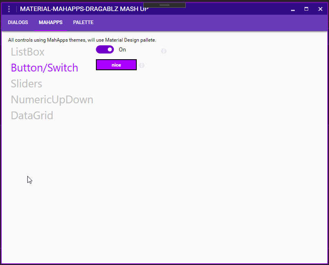329x265 pixels.
Task: Open the NumericUpDown section
Action: point(52,100)
